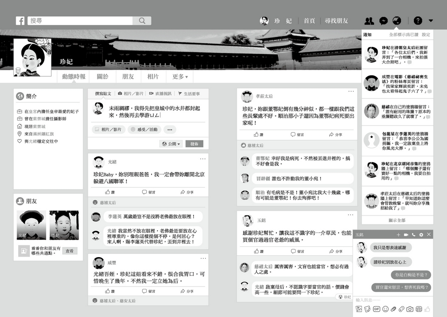The height and width of the screenshot is (317, 447).
Task: Open 尋找朋友 link
Action: 336,21
